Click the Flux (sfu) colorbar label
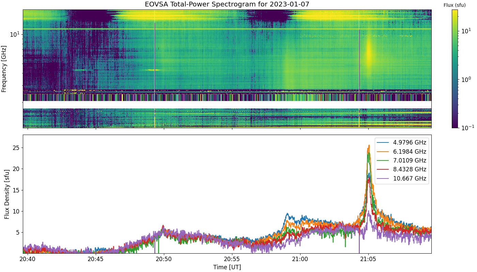Image resolution: width=477 pixels, height=272 pixels. tap(455, 5)
